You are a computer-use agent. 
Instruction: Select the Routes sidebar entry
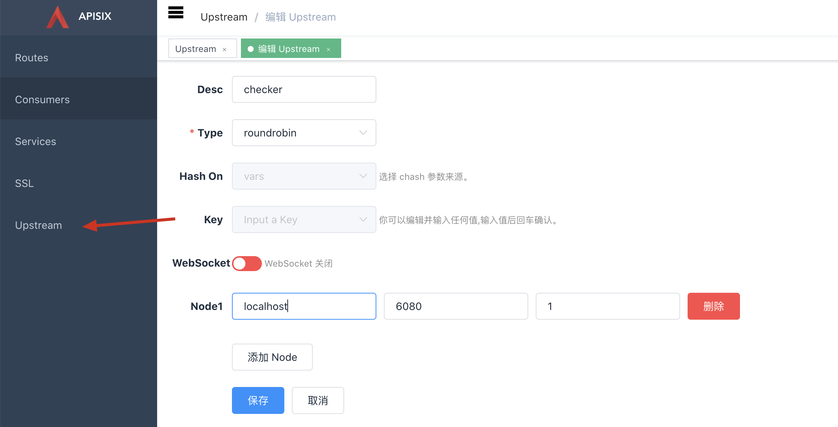31,57
